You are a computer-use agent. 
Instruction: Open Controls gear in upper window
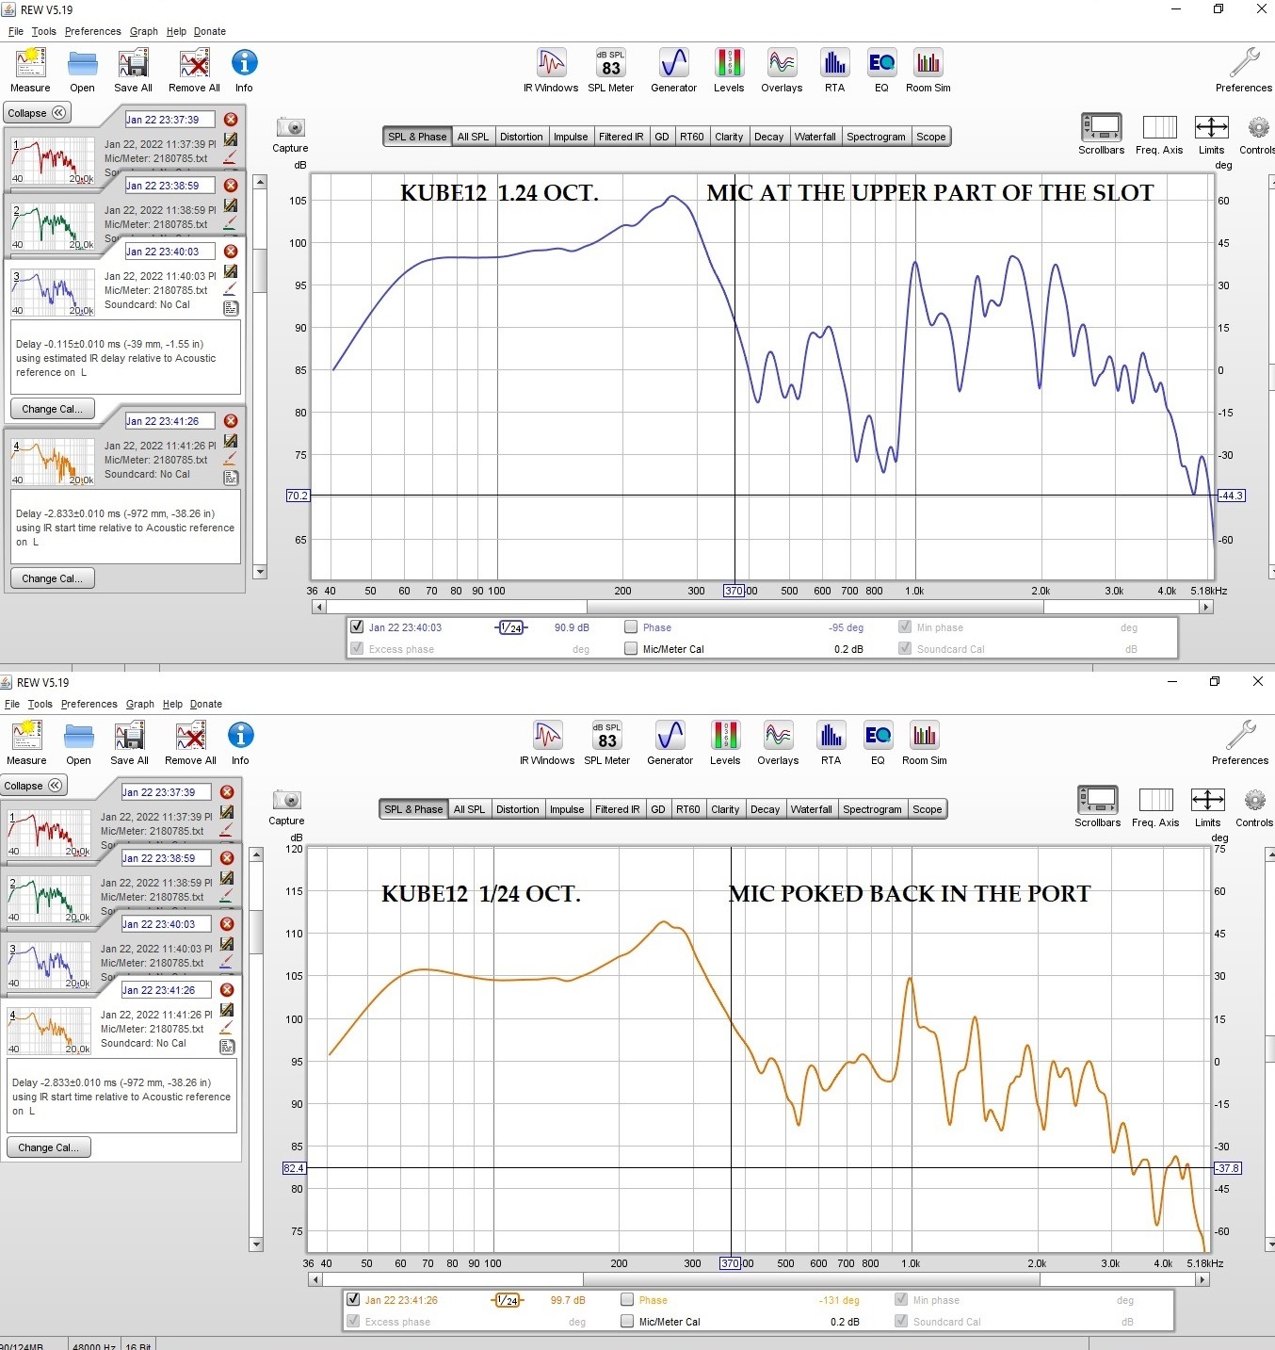1258,127
